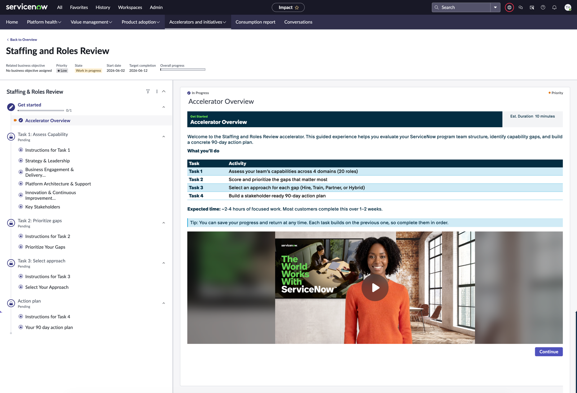Viewport: 577px width, 393px height.
Task: Open the TH user avatar
Action: 568,7
